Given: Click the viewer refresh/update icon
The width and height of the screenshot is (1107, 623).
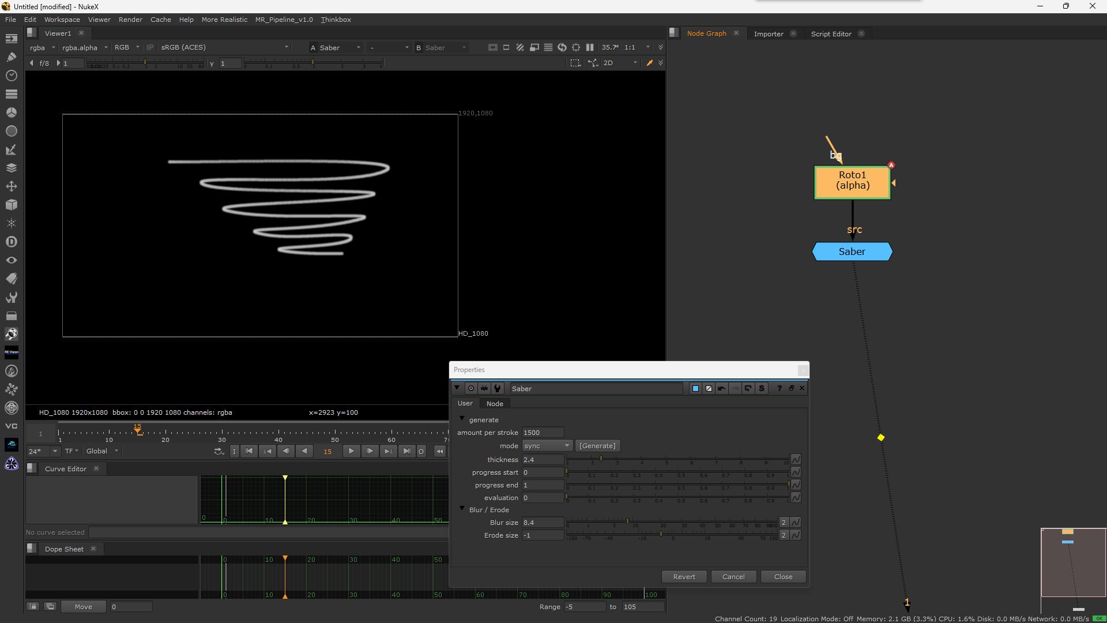Looking at the screenshot, I should pos(562,47).
